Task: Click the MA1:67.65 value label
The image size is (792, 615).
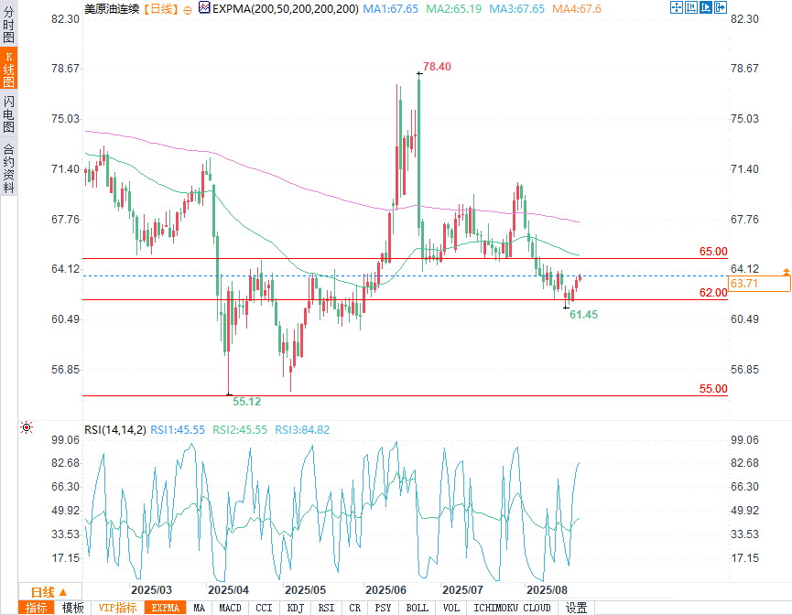Action: (390, 8)
